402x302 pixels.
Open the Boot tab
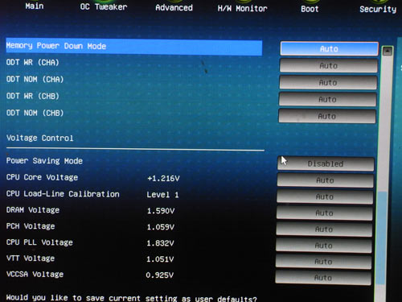coord(310,9)
